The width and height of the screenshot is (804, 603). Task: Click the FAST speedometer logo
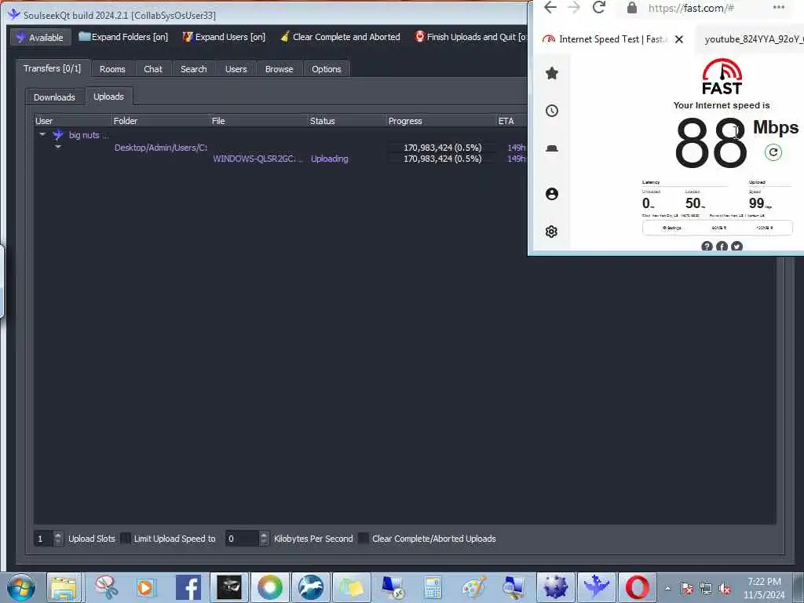point(722,76)
